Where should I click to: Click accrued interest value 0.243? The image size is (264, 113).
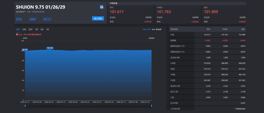pos(243,103)
